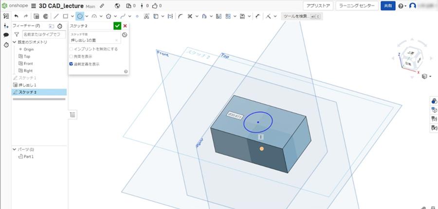The width and height of the screenshot is (438, 209).
Task: Cancel Sketch 2 with red X
Action: (x=125, y=26)
